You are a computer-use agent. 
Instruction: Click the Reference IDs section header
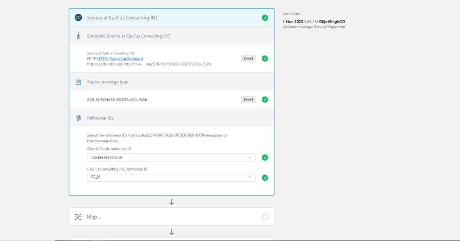[171, 118]
